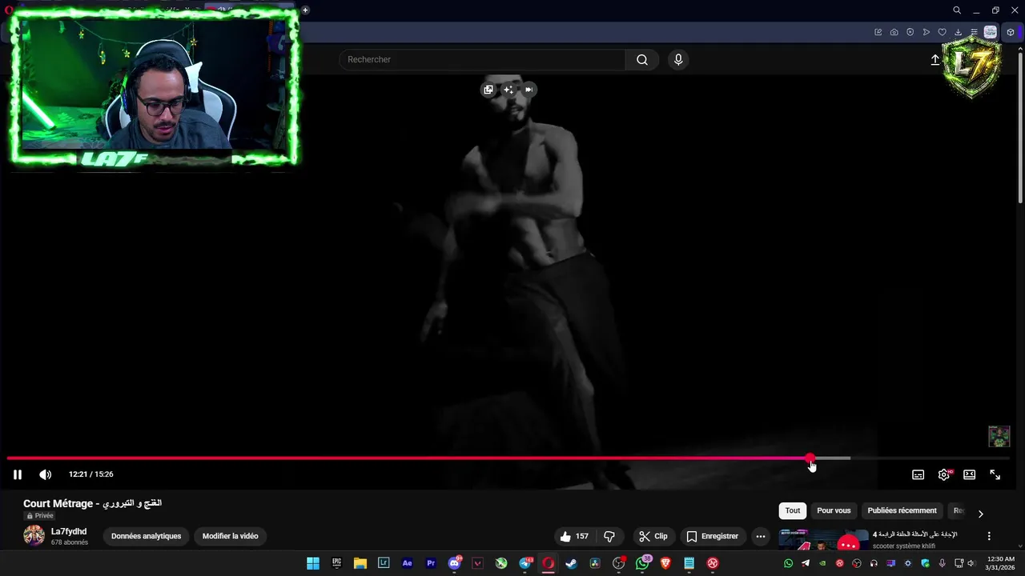Image resolution: width=1025 pixels, height=576 pixels.
Task: Click the browser profile avatar
Action: (991, 32)
